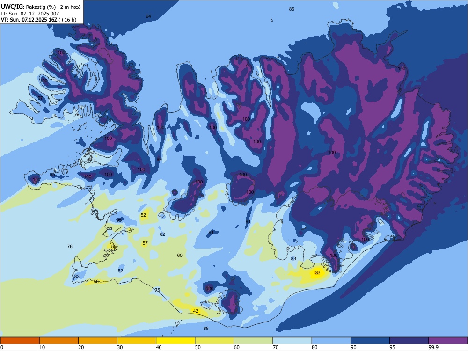Select the orange 10–20 legend swatch
The image size is (468, 351).
(59, 341)
